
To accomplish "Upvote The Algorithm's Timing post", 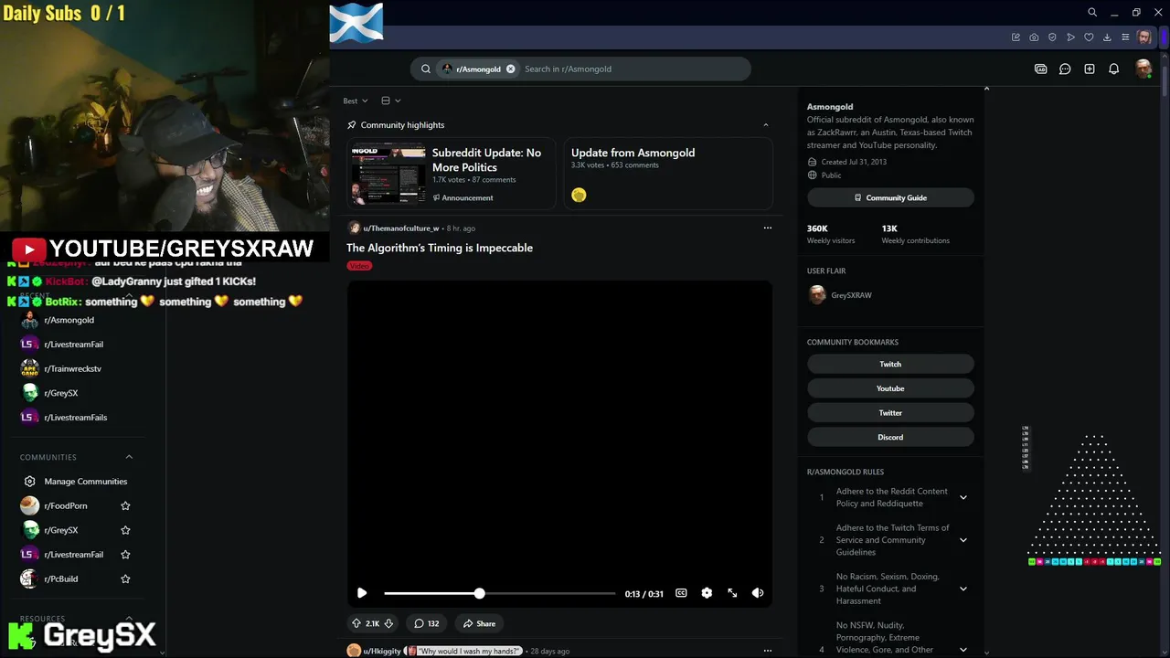I will pos(356,623).
